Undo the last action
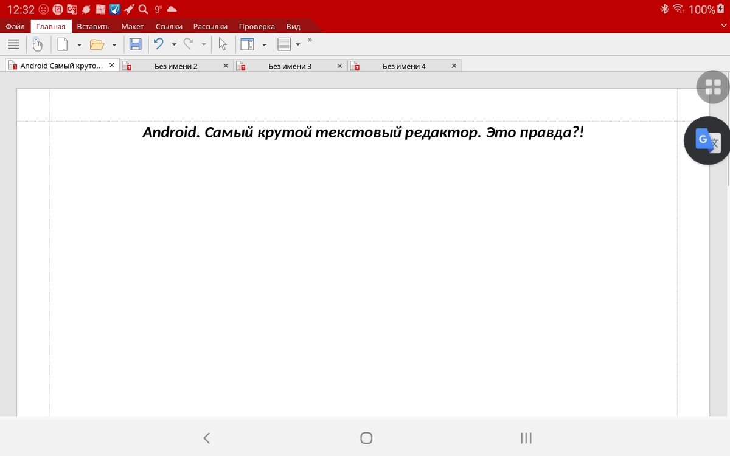The width and height of the screenshot is (730, 456). 158,44
